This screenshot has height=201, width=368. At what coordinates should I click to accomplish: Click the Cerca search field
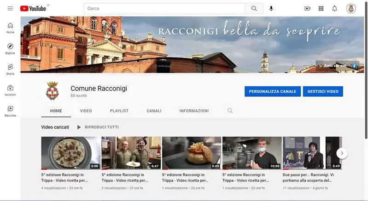(x=164, y=8)
